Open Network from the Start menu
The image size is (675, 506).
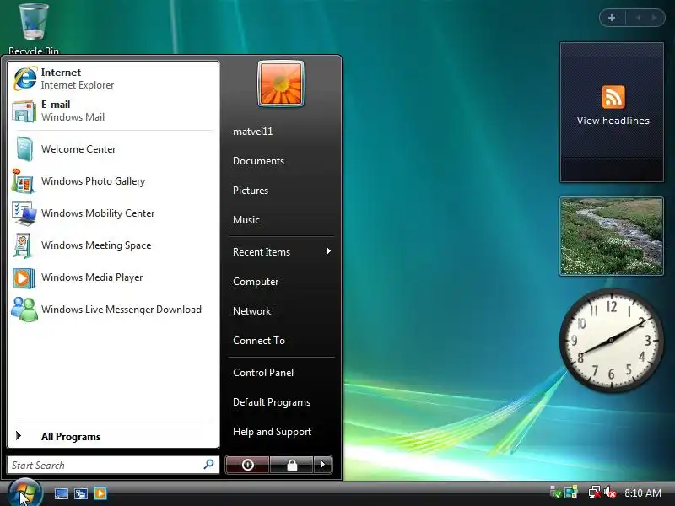pos(281,311)
